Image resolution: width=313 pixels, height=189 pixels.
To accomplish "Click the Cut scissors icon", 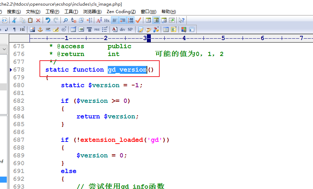I will tap(14, 21).
